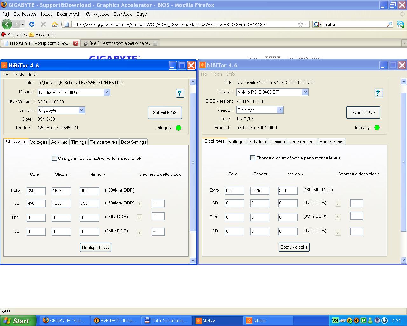407x326 pixels.
Task: Open Info menu in left NiBiTor
Action: tap(32, 74)
